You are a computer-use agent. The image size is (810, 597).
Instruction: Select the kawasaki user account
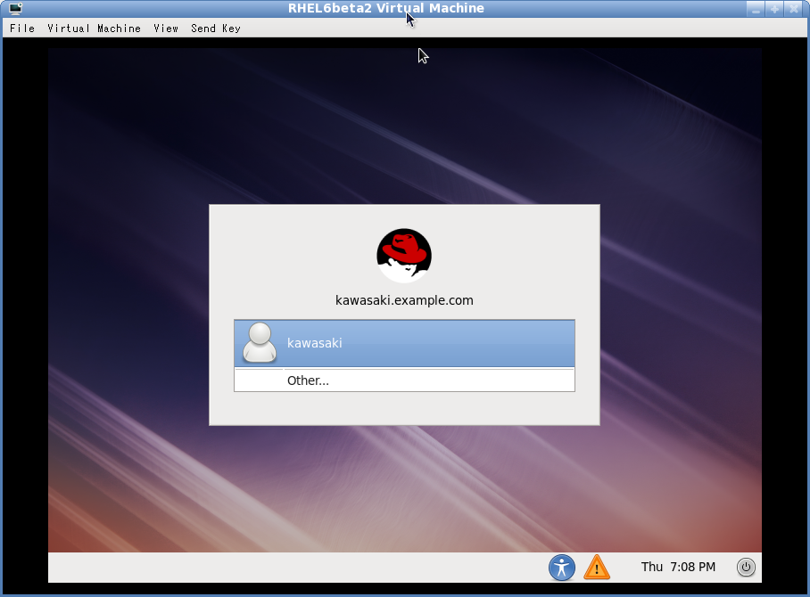tap(404, 343)
